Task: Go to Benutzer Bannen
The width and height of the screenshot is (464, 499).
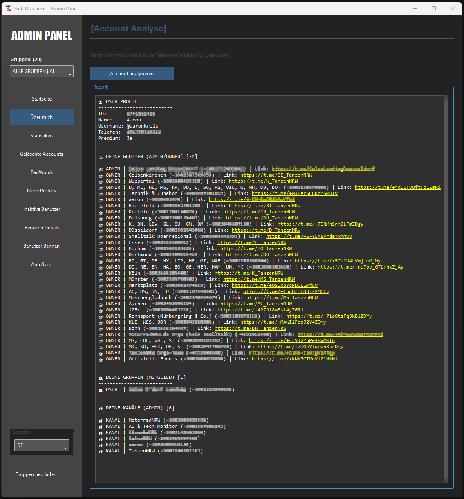Action: pos(42,246)
